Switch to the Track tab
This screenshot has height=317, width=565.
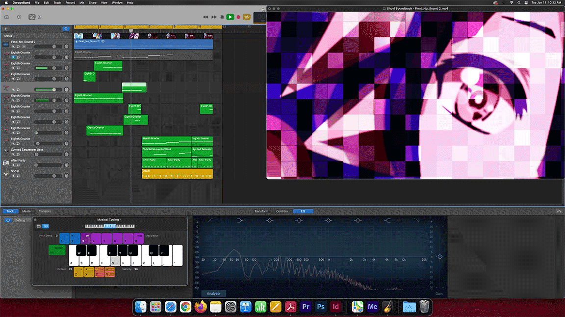10,211
